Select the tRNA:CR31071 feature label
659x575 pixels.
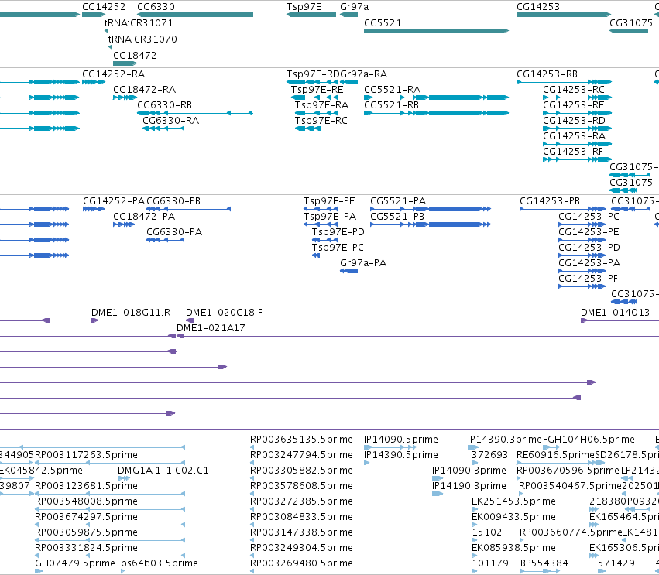(139, 22)
